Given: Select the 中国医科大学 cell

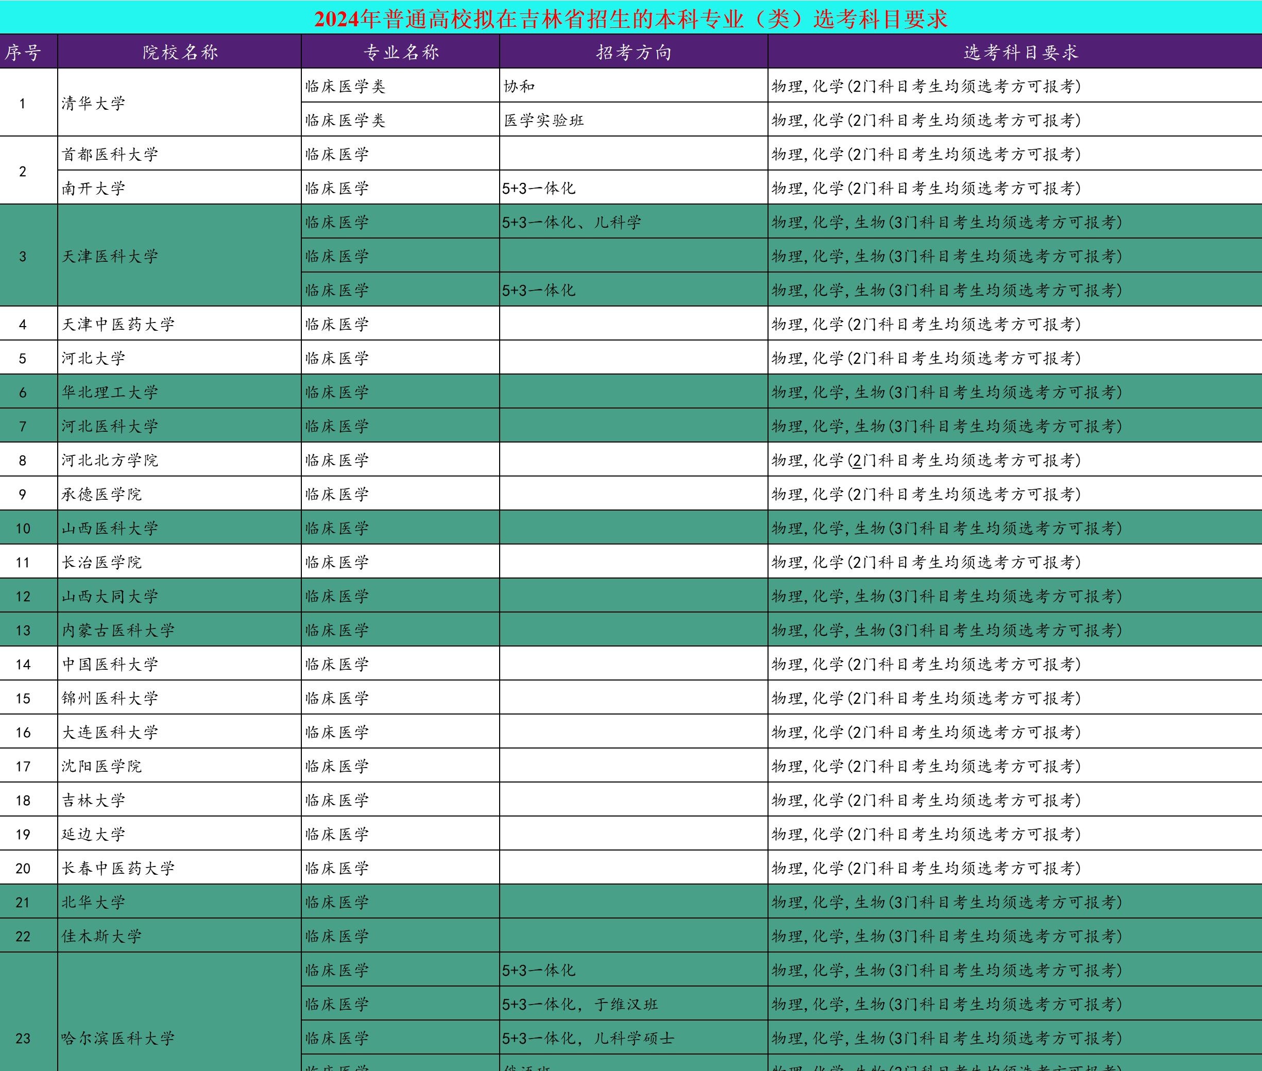Looking at the screenshot, I should (180, 664).
